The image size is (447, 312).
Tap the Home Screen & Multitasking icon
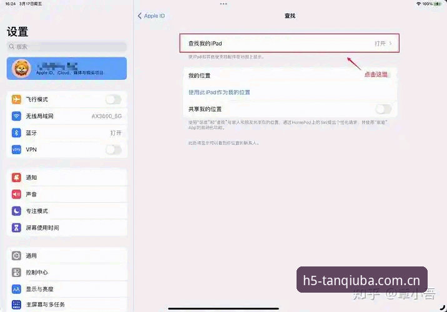coord(16,305)
